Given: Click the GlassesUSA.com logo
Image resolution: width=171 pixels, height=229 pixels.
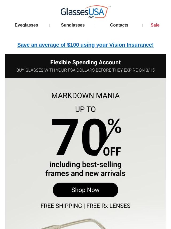Looking at the screenshot, I should coord(84,12).
